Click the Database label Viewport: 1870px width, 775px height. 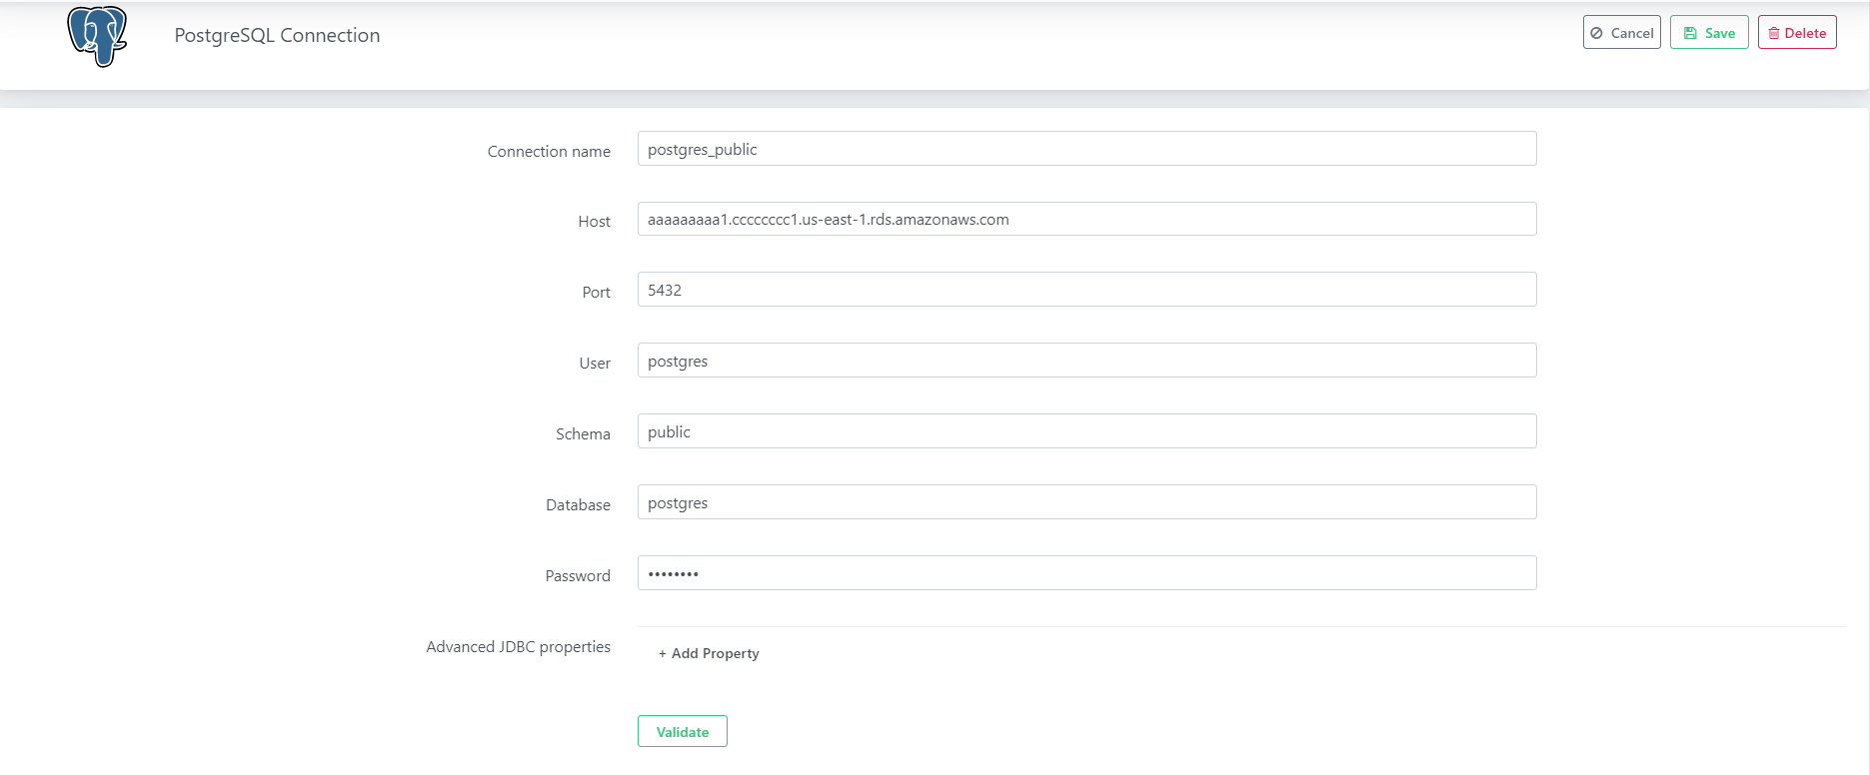(578, 505)
